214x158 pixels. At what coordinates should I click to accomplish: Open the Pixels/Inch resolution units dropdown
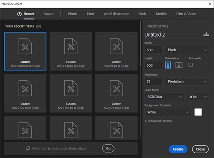pos(187,82)
